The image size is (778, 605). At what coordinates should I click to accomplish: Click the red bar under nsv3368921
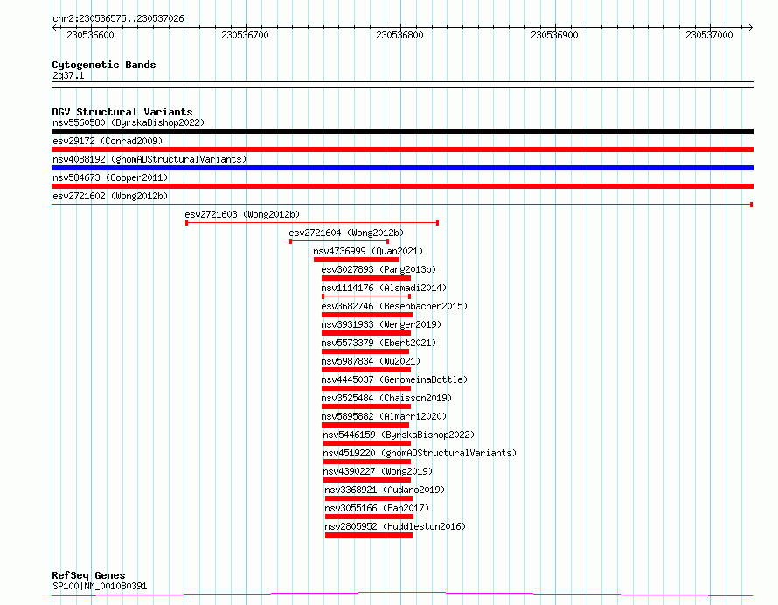click(x=369, y=498)
